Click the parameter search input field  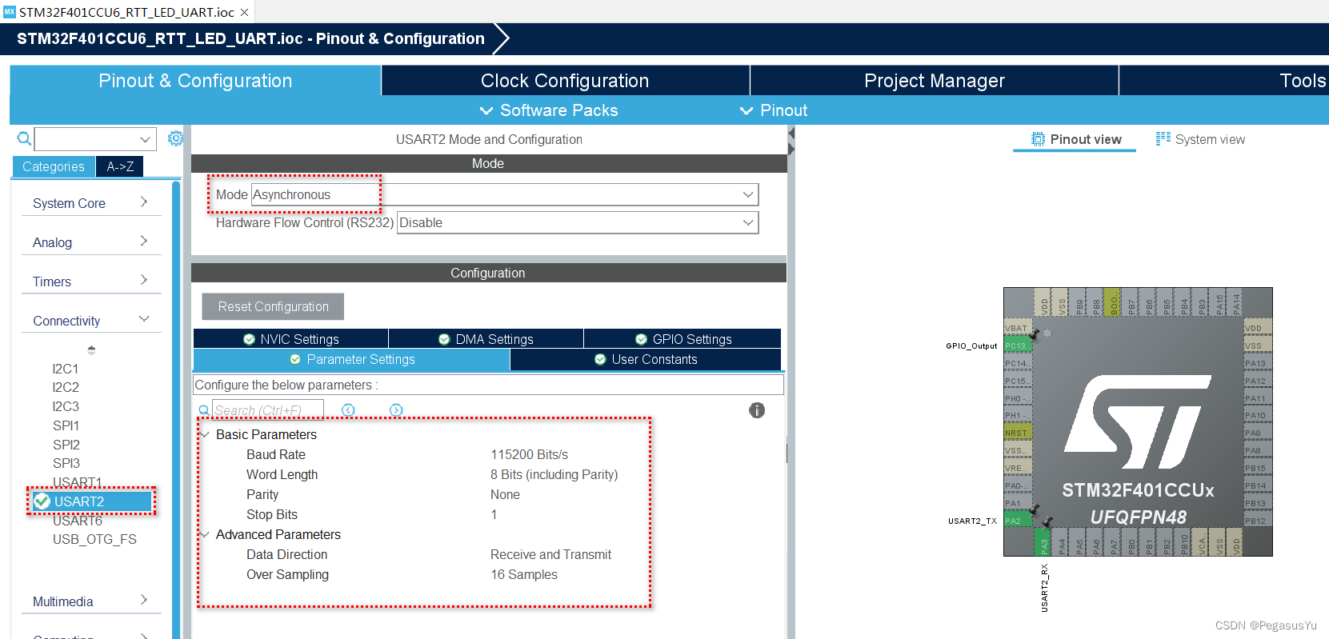(268, 410)
